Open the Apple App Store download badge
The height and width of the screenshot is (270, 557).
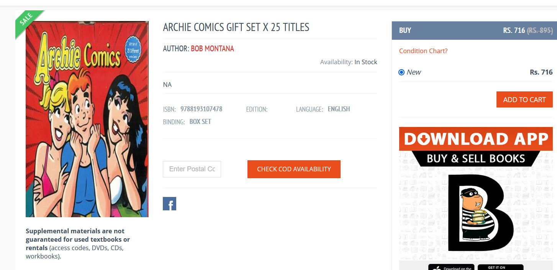click(451, 267)
